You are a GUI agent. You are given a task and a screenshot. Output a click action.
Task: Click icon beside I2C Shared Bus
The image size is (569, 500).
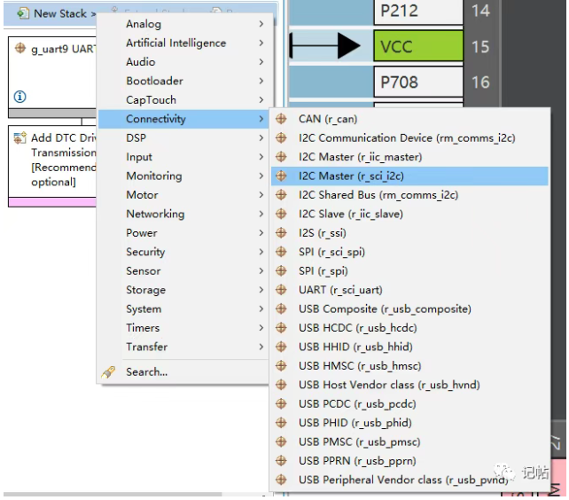281,195
